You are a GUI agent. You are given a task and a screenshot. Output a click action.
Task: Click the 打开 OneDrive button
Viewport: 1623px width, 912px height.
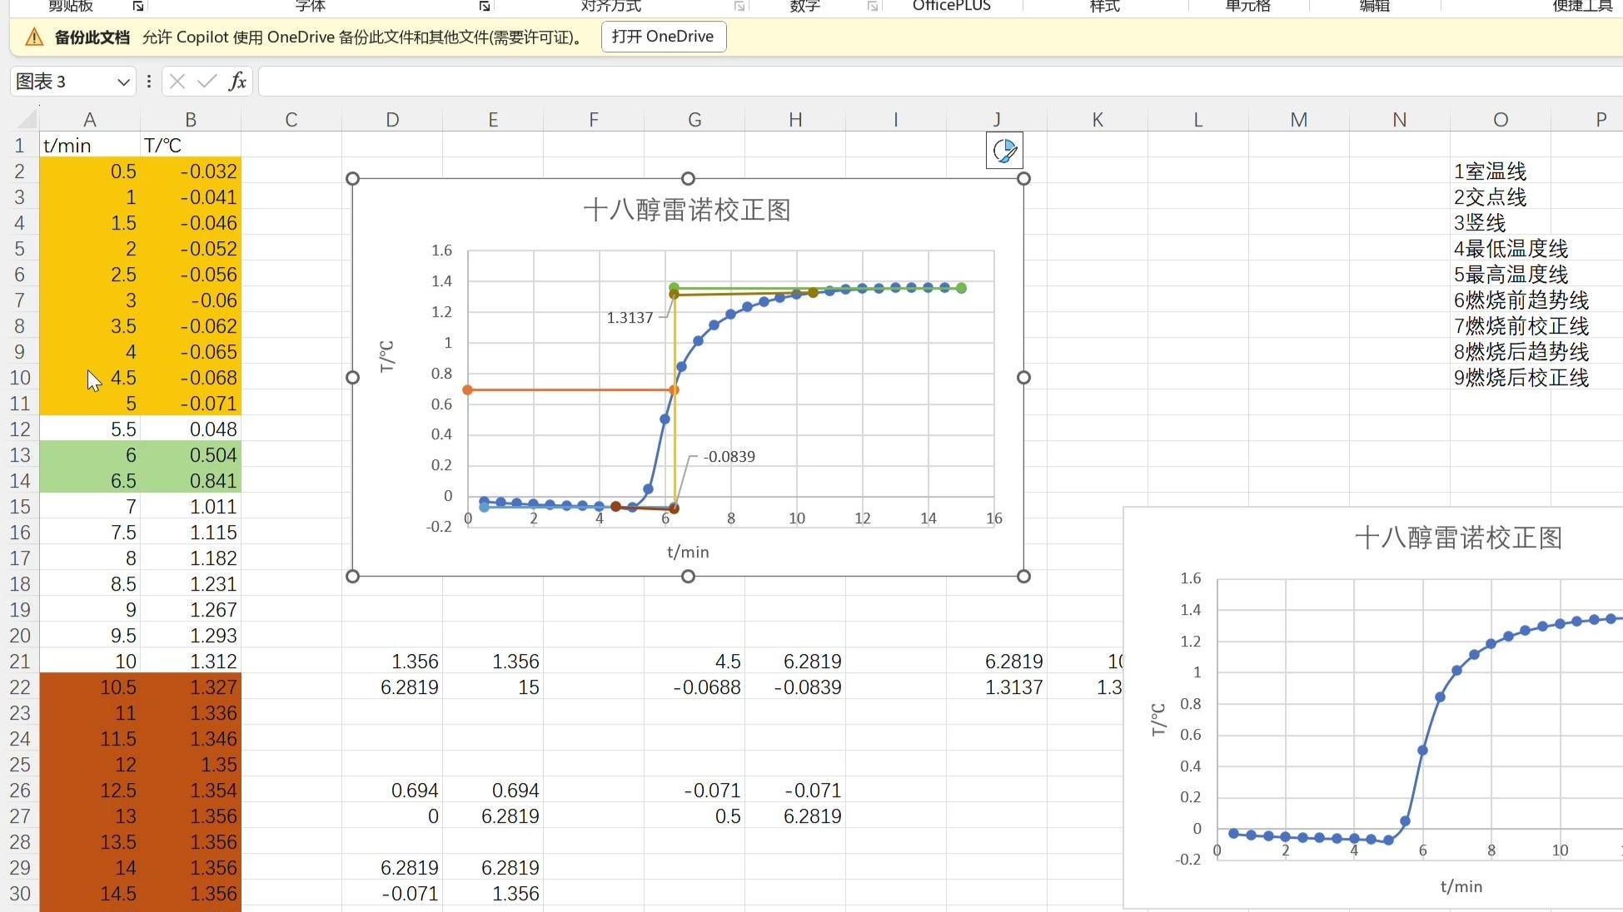click(x=663, y=37)
